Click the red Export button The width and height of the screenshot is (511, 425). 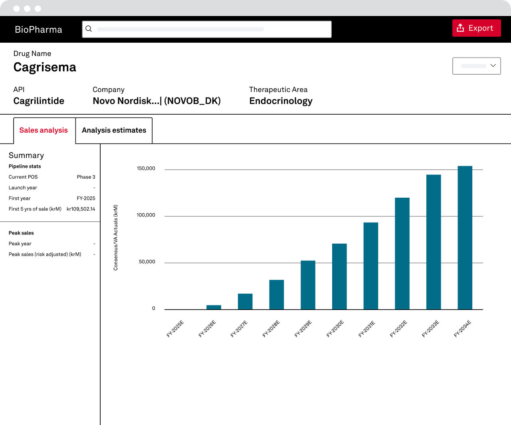point(476,28)
